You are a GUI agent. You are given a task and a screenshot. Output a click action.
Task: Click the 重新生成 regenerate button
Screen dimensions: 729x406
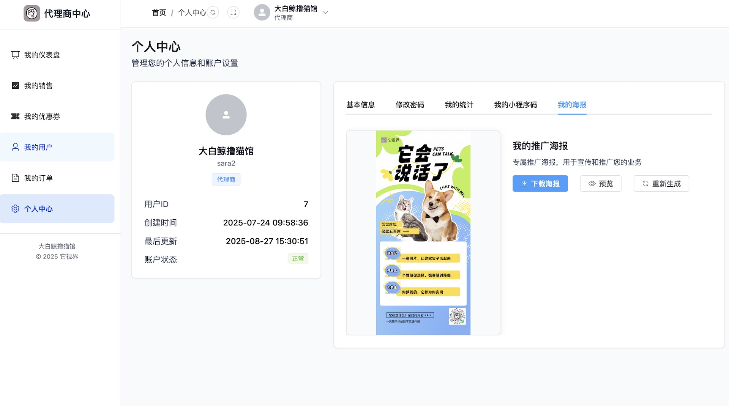[661, 184]
